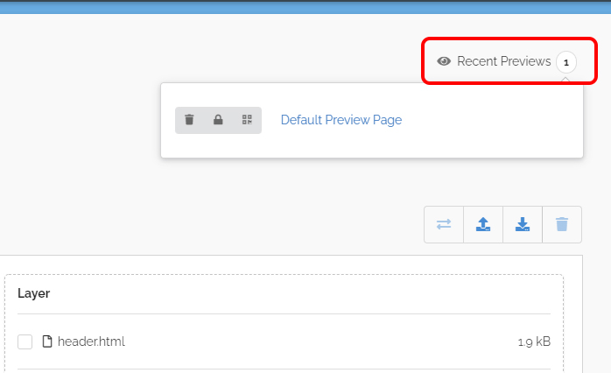Click the Recent Previews count badge
611x373 pixels.
tap(566, 62)
